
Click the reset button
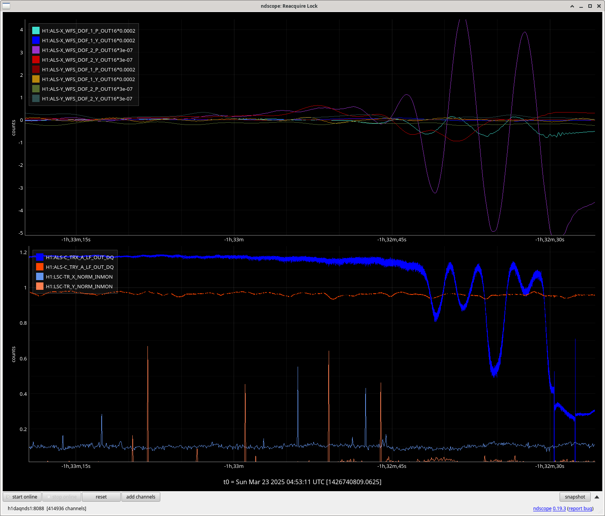(x=101, y=497)
